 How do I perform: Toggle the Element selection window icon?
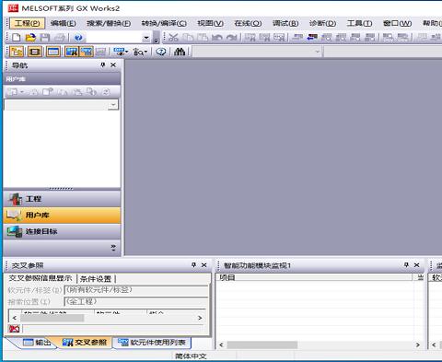(35, 52)
